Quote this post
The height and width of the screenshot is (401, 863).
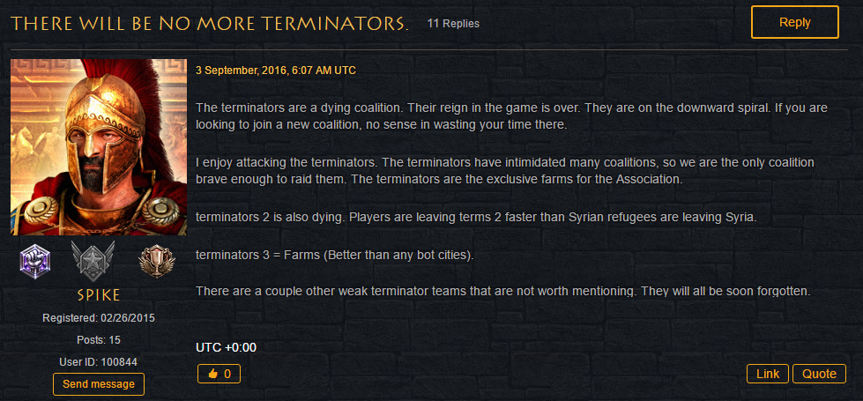[x=819, y=374]
